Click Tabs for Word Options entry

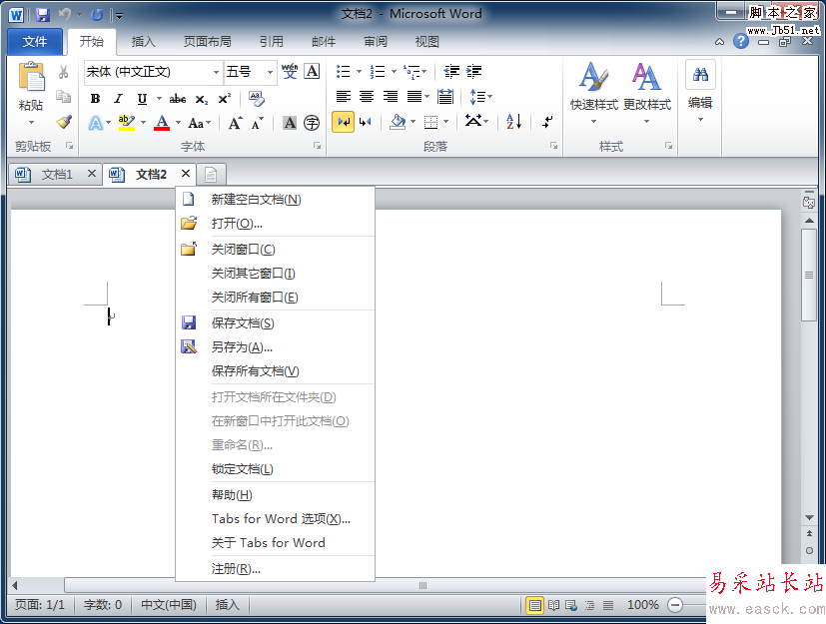point(275,519)
